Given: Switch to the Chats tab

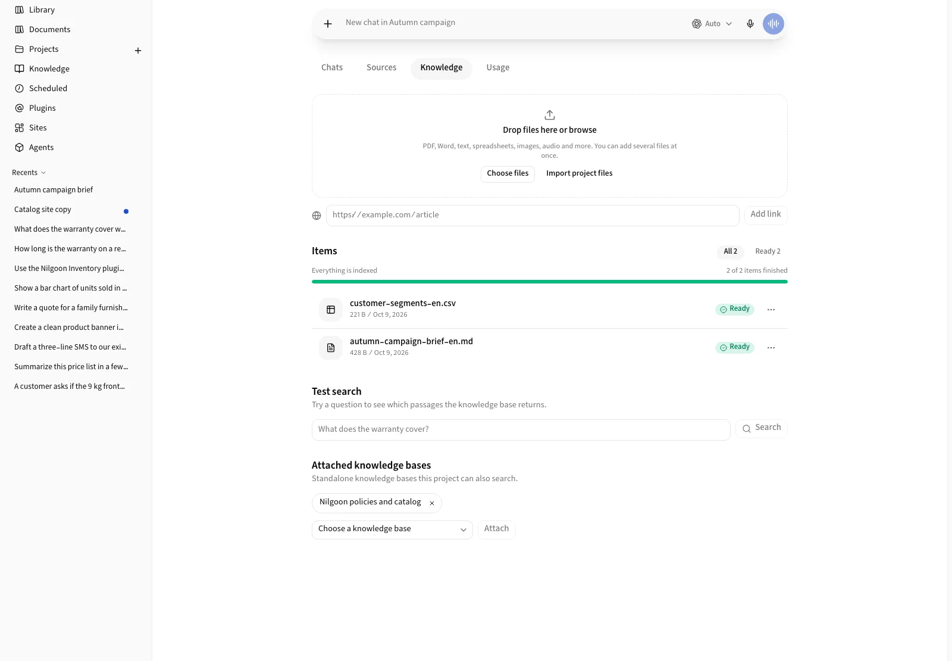Looking at the screenshot, I should point(332,67).
